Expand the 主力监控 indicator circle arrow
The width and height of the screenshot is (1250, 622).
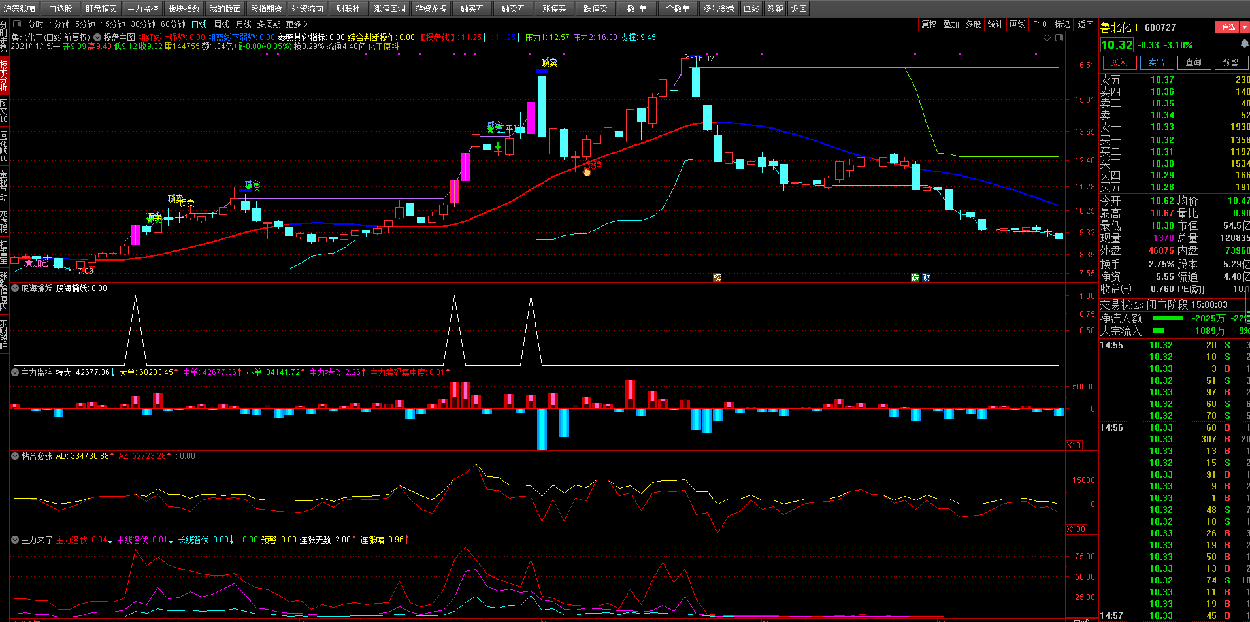coord(15,372)
